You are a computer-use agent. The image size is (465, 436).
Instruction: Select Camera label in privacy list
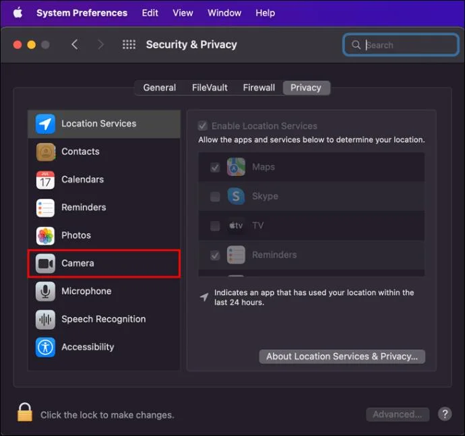coord(77,263)
